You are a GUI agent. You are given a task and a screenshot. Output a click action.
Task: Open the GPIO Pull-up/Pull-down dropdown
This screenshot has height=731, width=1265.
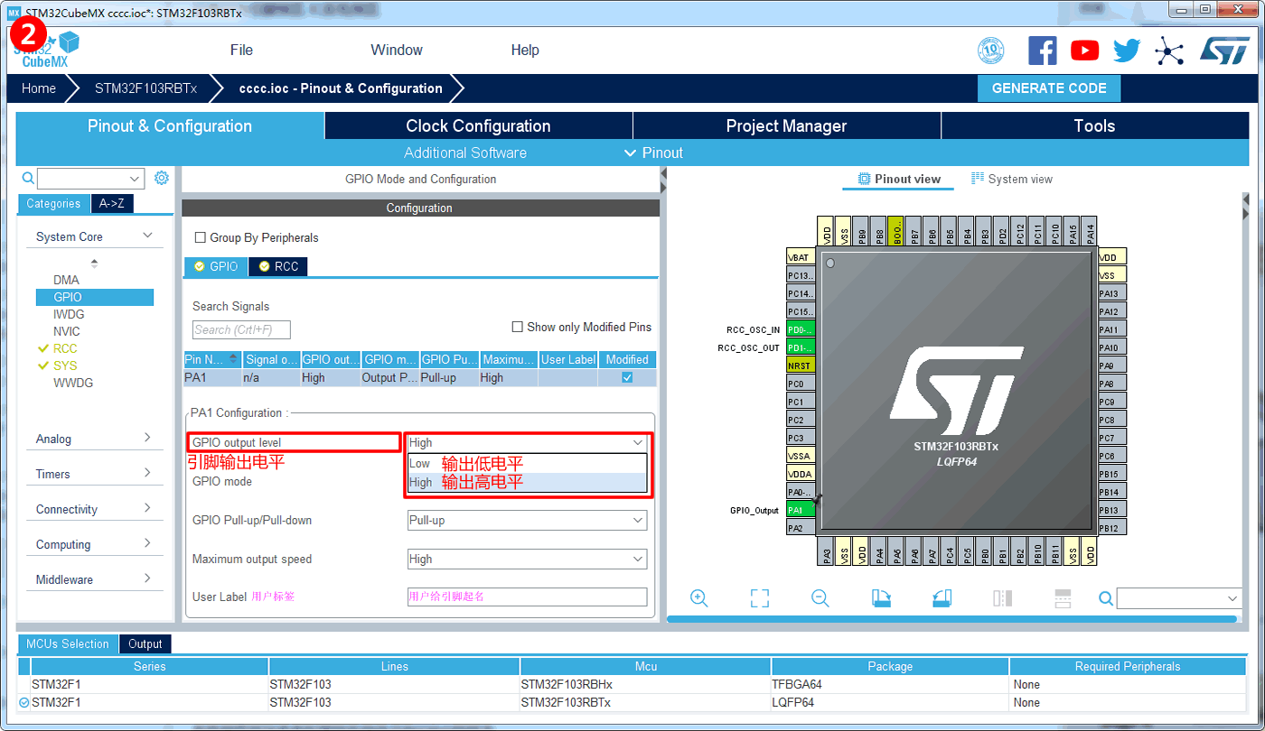point(527,521)
